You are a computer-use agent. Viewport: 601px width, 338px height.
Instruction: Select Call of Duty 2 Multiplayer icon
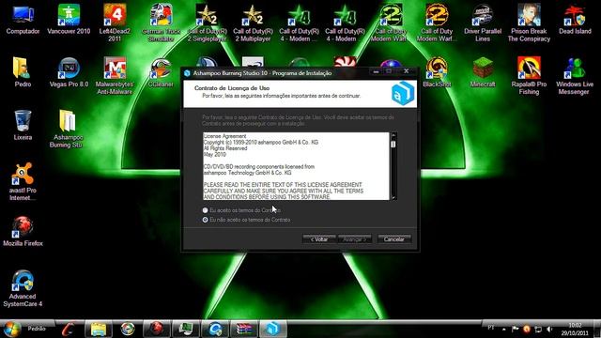click(253, 23)
